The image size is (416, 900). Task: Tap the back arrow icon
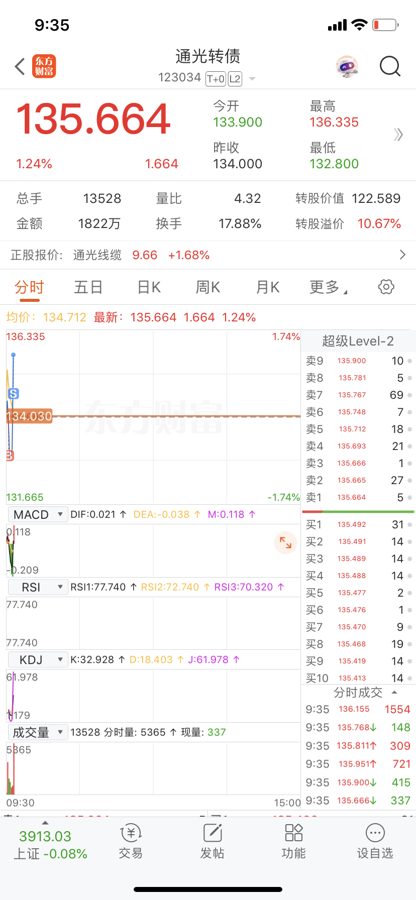click(20, 66)
